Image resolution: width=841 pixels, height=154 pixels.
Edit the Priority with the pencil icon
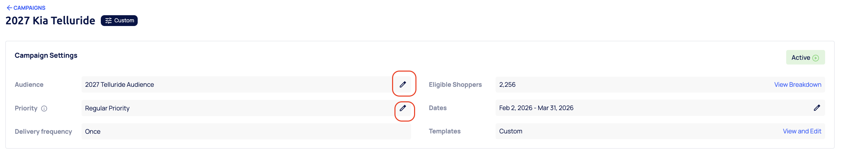click(x=403, y=108)
